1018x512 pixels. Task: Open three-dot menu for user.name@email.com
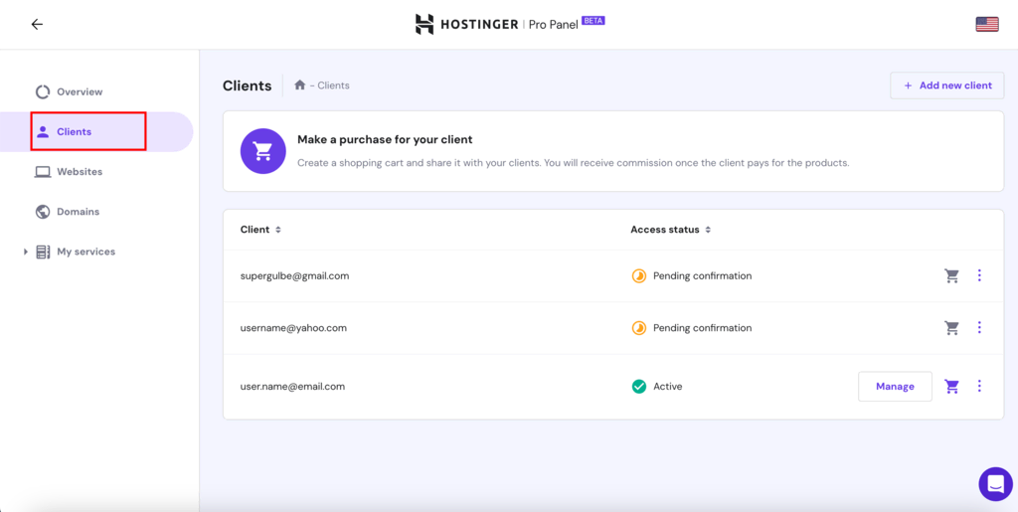(x=979, y=386)
